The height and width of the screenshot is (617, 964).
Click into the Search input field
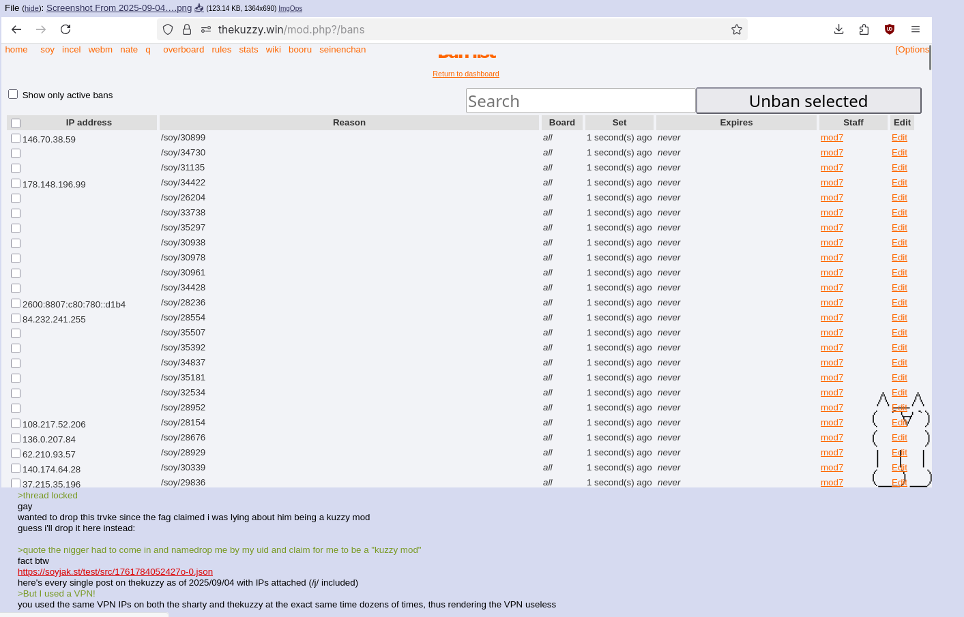(581, 101)
